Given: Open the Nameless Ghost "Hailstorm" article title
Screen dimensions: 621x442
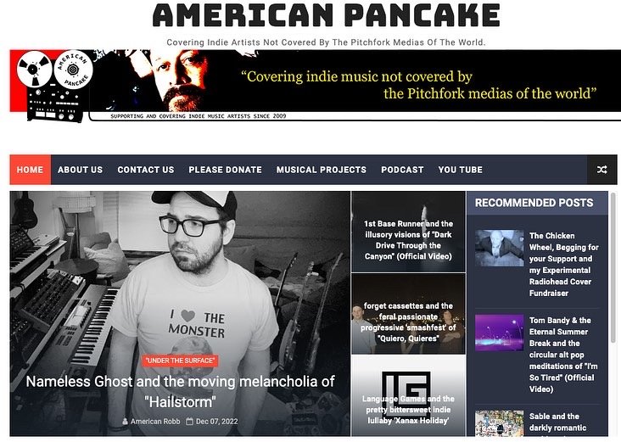Looking at the screenshot, I should click(180, 392).
